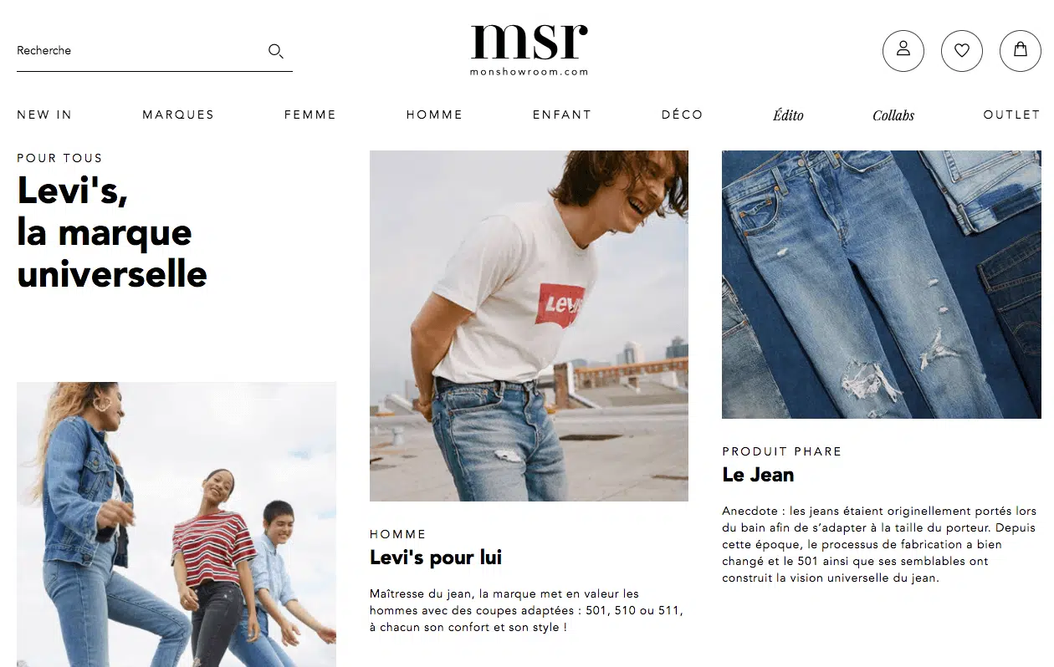1054x667 pixels.
Task: Go to the ENFANT section
Action: (562, 115)
